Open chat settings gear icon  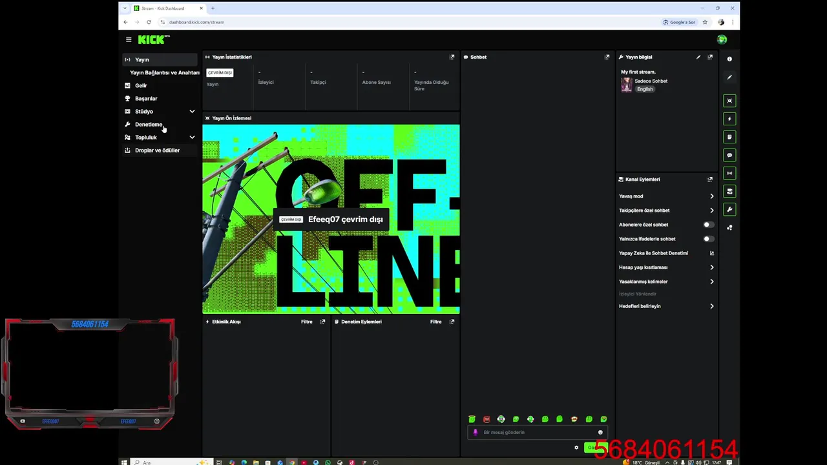coord(576,448)
